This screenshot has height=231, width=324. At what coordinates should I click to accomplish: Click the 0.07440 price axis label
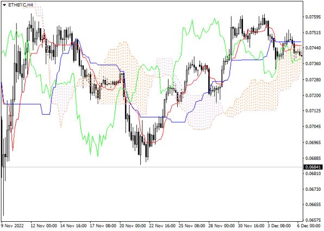point(313,48)
